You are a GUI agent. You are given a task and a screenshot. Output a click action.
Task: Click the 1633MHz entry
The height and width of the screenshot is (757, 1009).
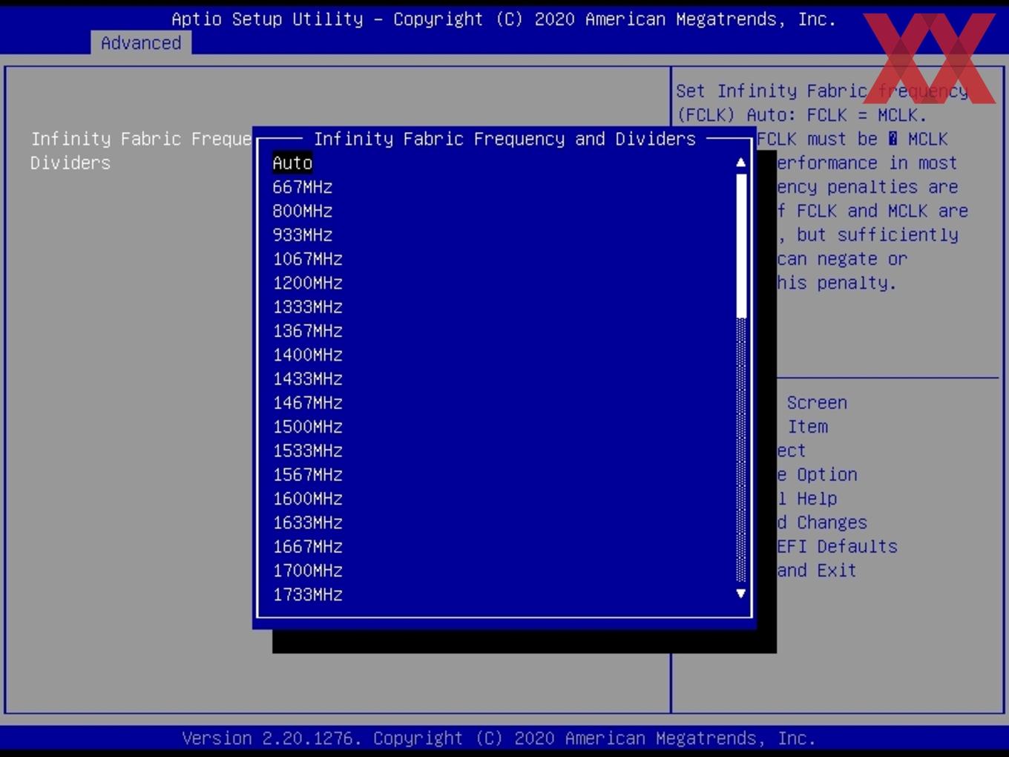coord(307,522)
